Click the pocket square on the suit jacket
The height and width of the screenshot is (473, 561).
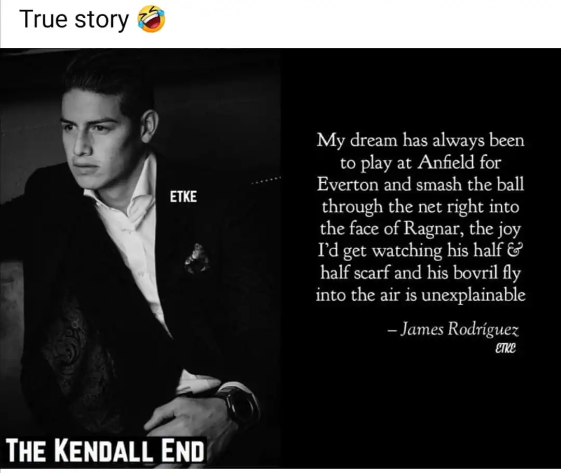click(x=196, y=258)
